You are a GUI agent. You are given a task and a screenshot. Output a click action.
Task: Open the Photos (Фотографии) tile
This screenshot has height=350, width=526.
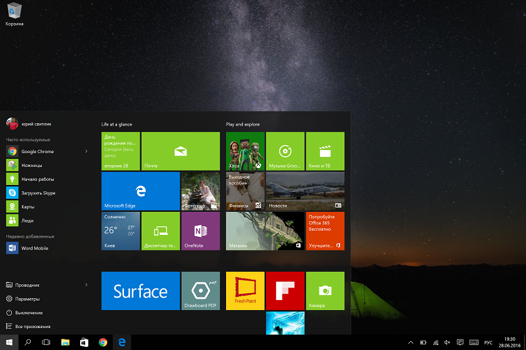(200, 191)
